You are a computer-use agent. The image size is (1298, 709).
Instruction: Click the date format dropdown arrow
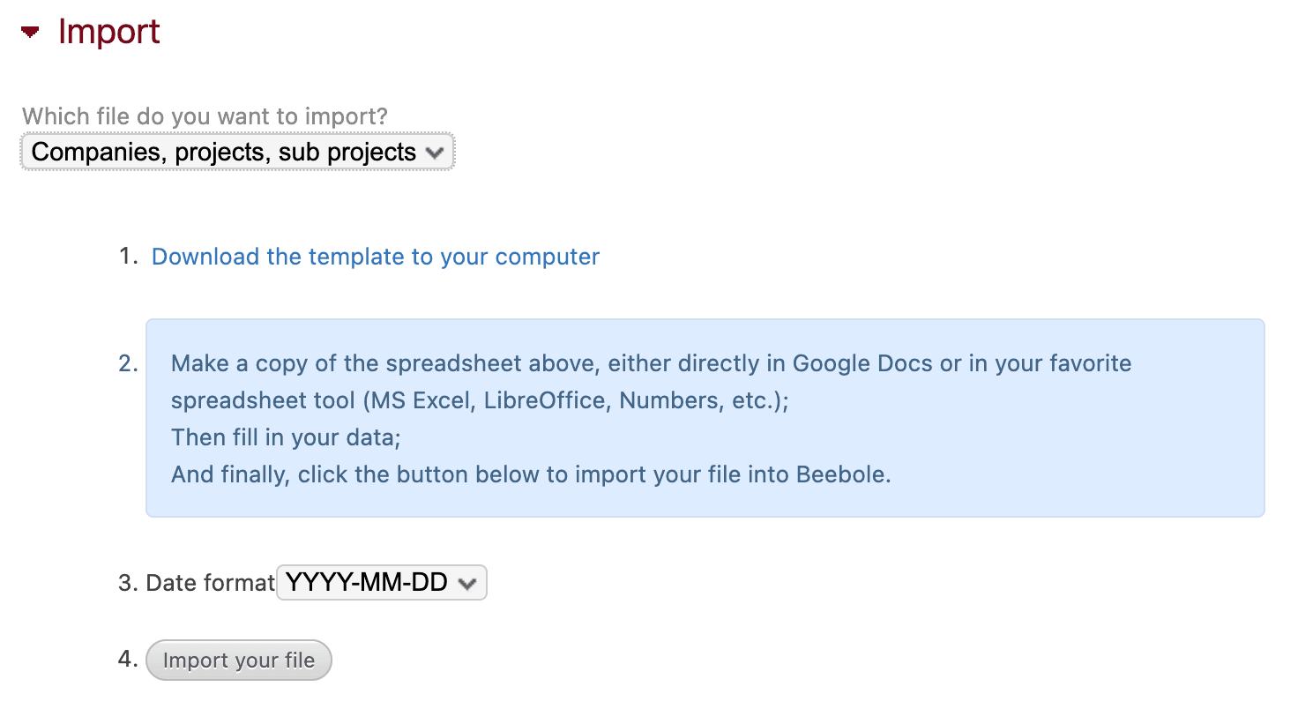pyautogui.click(x=467, y=582)
